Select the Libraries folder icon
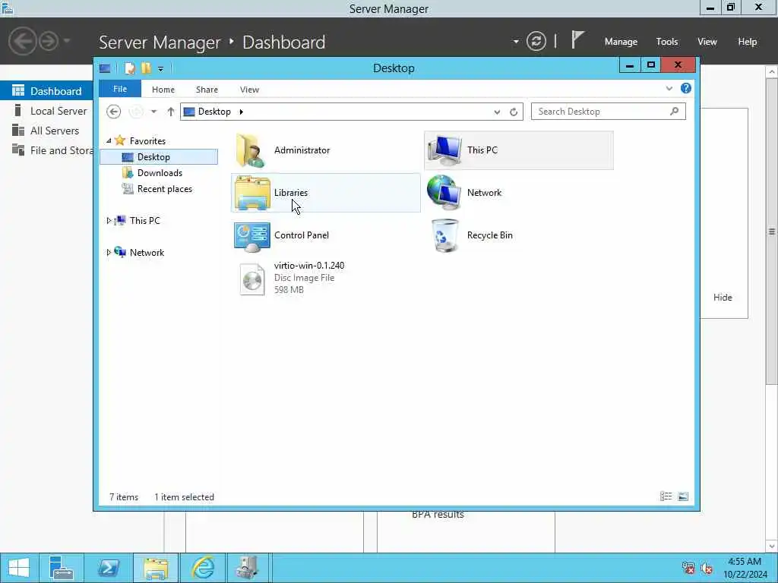 (252, 193)
